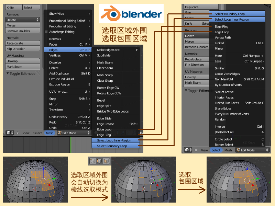Choose Select Loop Inner-Region in the Select menu
275x206 pixels.
tap(237, 20)
